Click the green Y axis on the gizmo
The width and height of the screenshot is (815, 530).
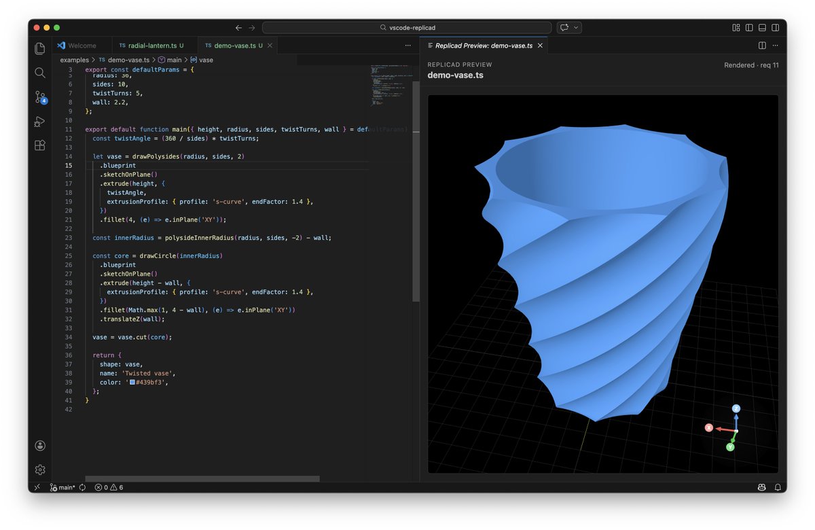(730, 447)
